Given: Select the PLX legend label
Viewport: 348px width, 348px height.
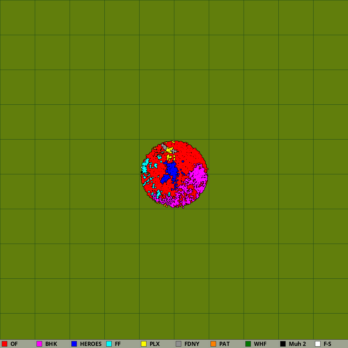Looking at the screenshot, I should (155, 344).
